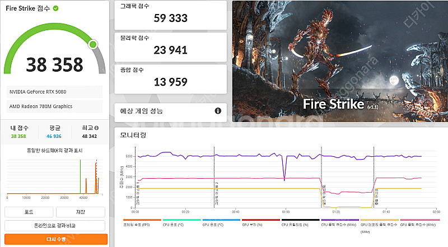Click the green 내 점수 value 38 358

[18, 136]
